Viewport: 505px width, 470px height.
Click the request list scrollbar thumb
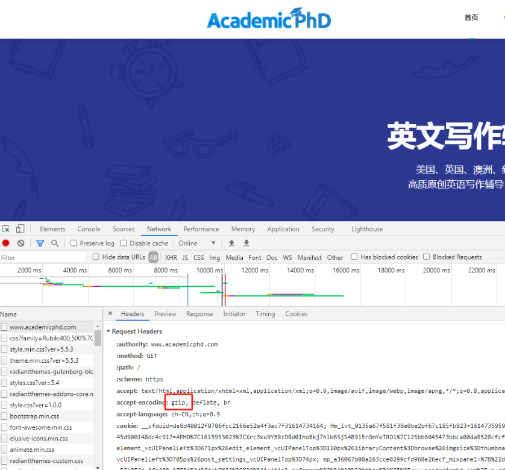(98, 338)
